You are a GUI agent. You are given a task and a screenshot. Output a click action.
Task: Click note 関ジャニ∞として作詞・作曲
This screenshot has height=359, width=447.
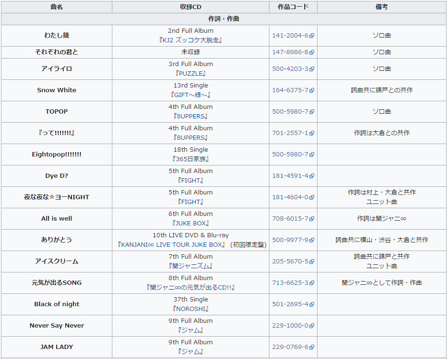pyautogui.click(x=382, y=282)
